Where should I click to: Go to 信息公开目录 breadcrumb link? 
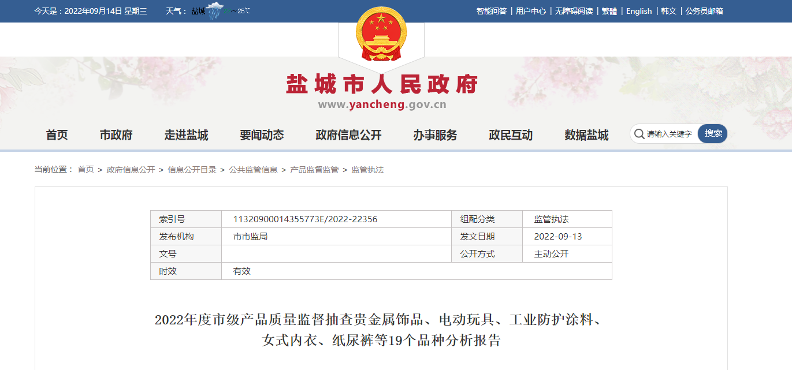[192, 170]
